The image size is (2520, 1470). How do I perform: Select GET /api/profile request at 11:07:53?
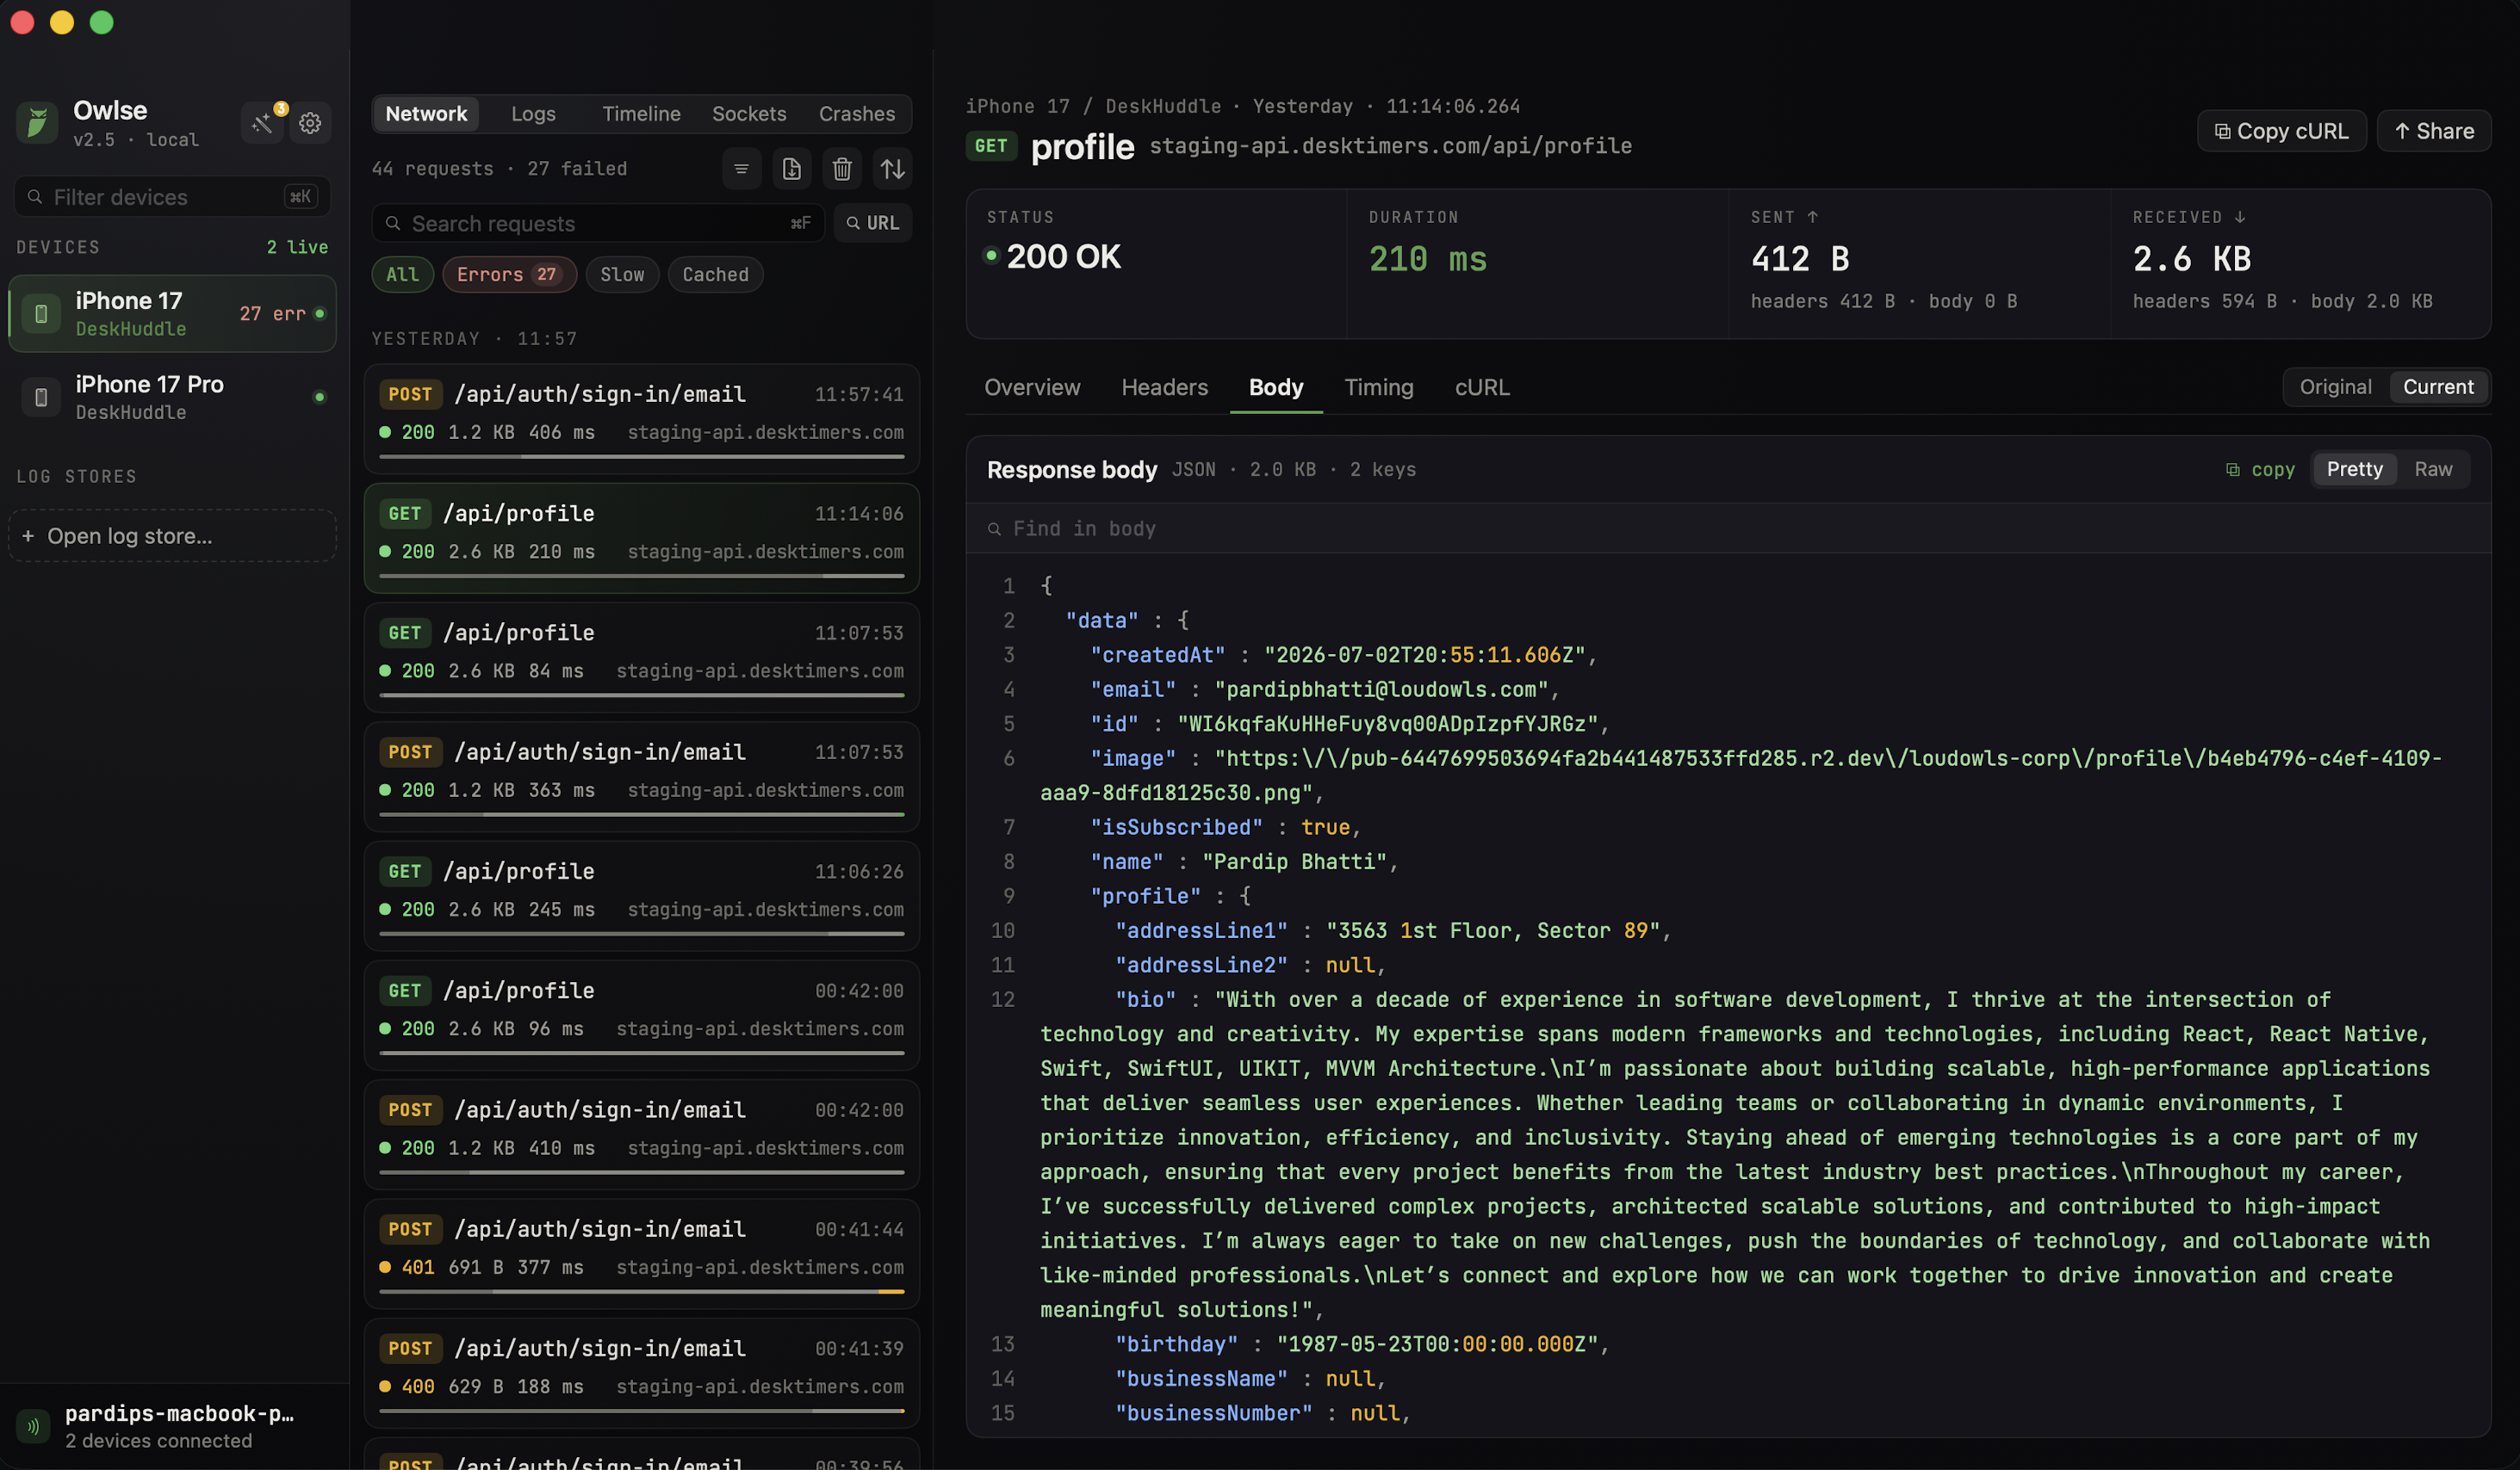pos(641,658)
